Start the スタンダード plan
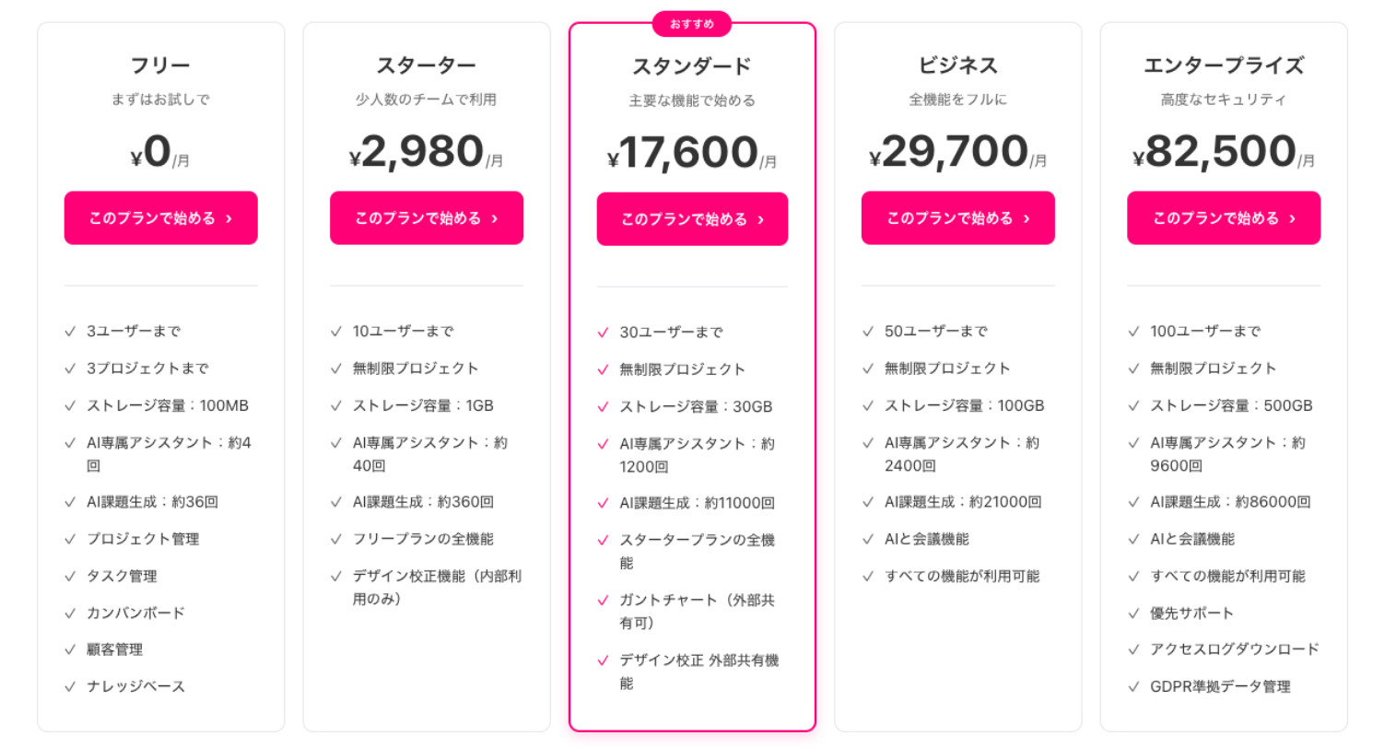Screen dimensions: 1385x748 click(x=692, y=219)
